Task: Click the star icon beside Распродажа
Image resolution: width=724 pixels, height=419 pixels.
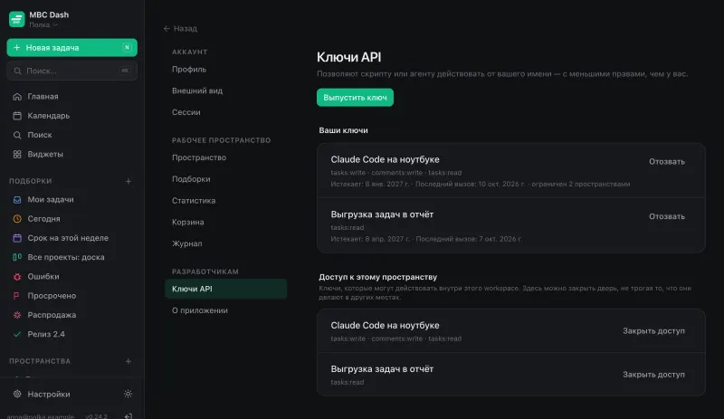Action: 17,315
